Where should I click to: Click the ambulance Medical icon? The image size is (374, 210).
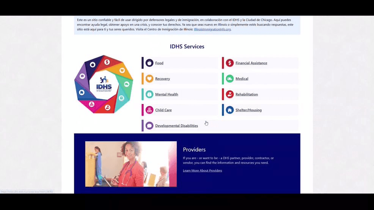(229, 79)
